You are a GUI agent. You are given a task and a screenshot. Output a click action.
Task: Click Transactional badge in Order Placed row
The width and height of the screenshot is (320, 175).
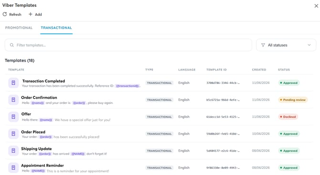click(x=160, y=134)
